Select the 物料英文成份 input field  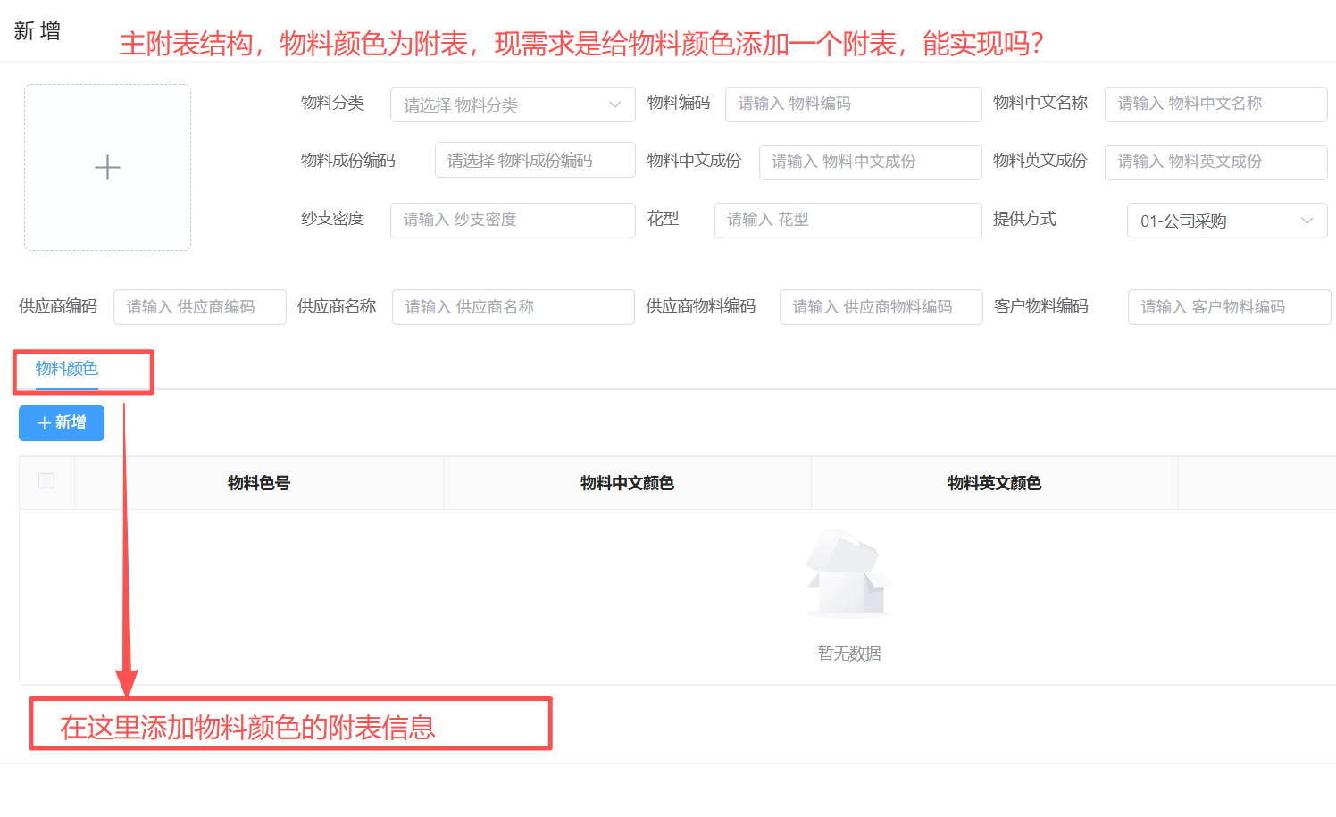pyautogui.click(x=1215, y=162)
